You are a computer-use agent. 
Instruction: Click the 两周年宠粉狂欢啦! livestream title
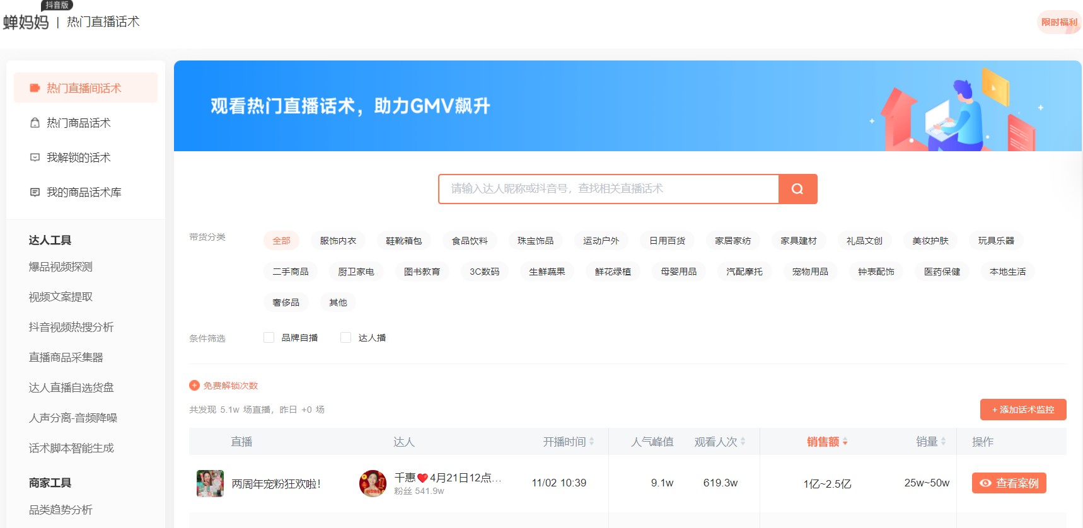click(276, 484)
